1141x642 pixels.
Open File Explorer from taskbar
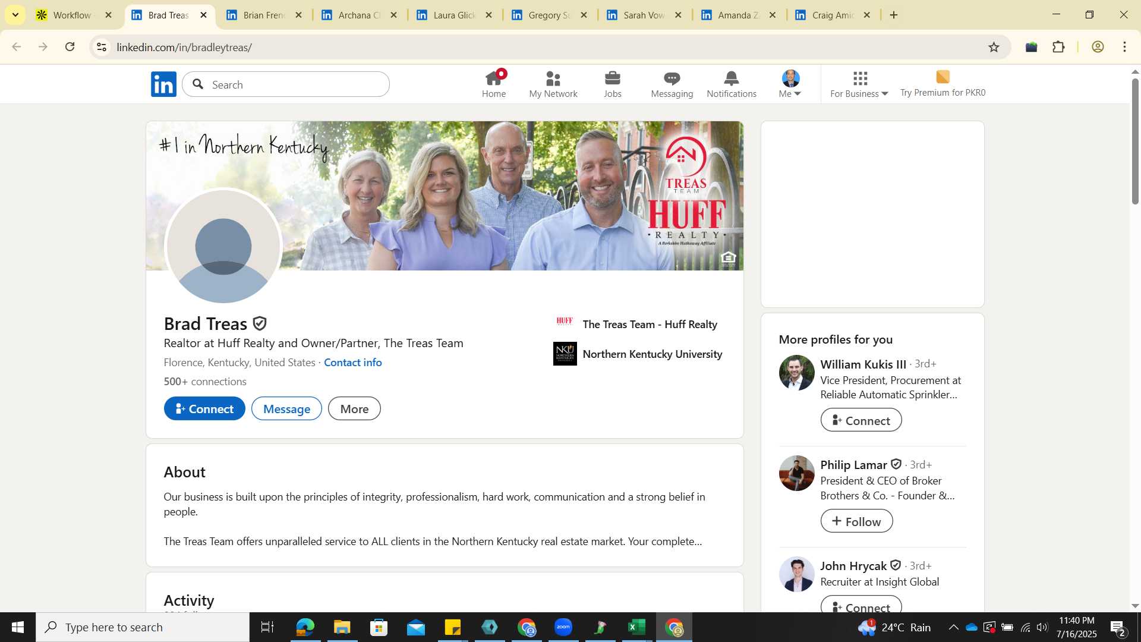pos(342,627)
